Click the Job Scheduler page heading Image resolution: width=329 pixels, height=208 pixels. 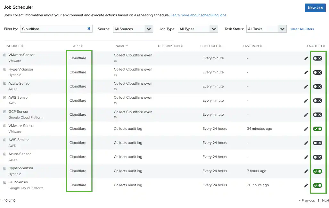(19, 7)
